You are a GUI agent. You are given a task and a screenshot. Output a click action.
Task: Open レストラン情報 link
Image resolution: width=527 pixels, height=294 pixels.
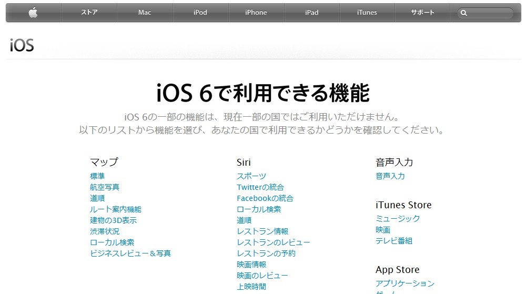coord(262,231)
